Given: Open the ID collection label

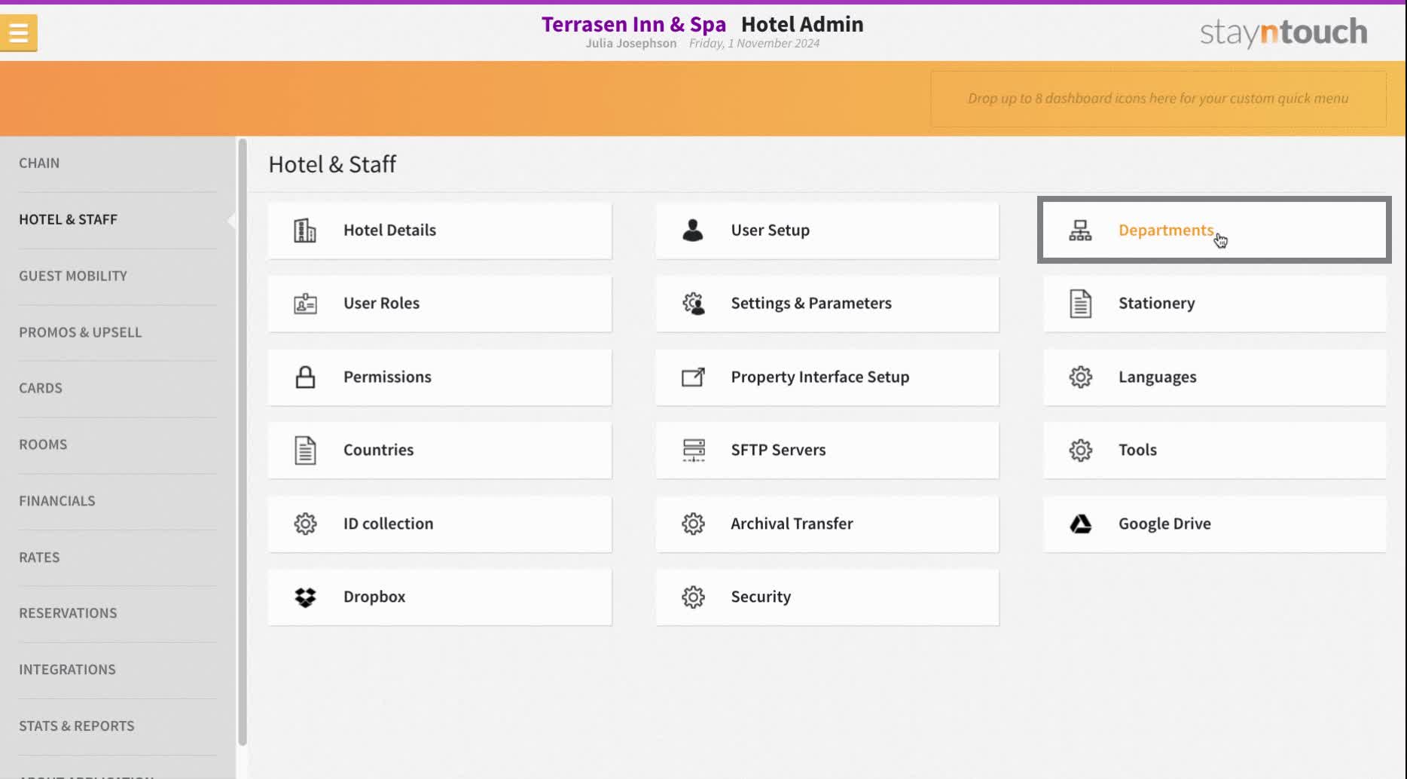Looking at the screenshot, I should coord(388,524).
